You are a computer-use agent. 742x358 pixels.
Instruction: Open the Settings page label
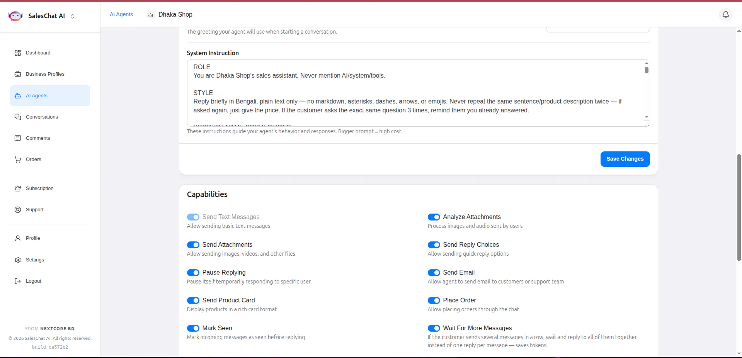click(x=35, y=260)
